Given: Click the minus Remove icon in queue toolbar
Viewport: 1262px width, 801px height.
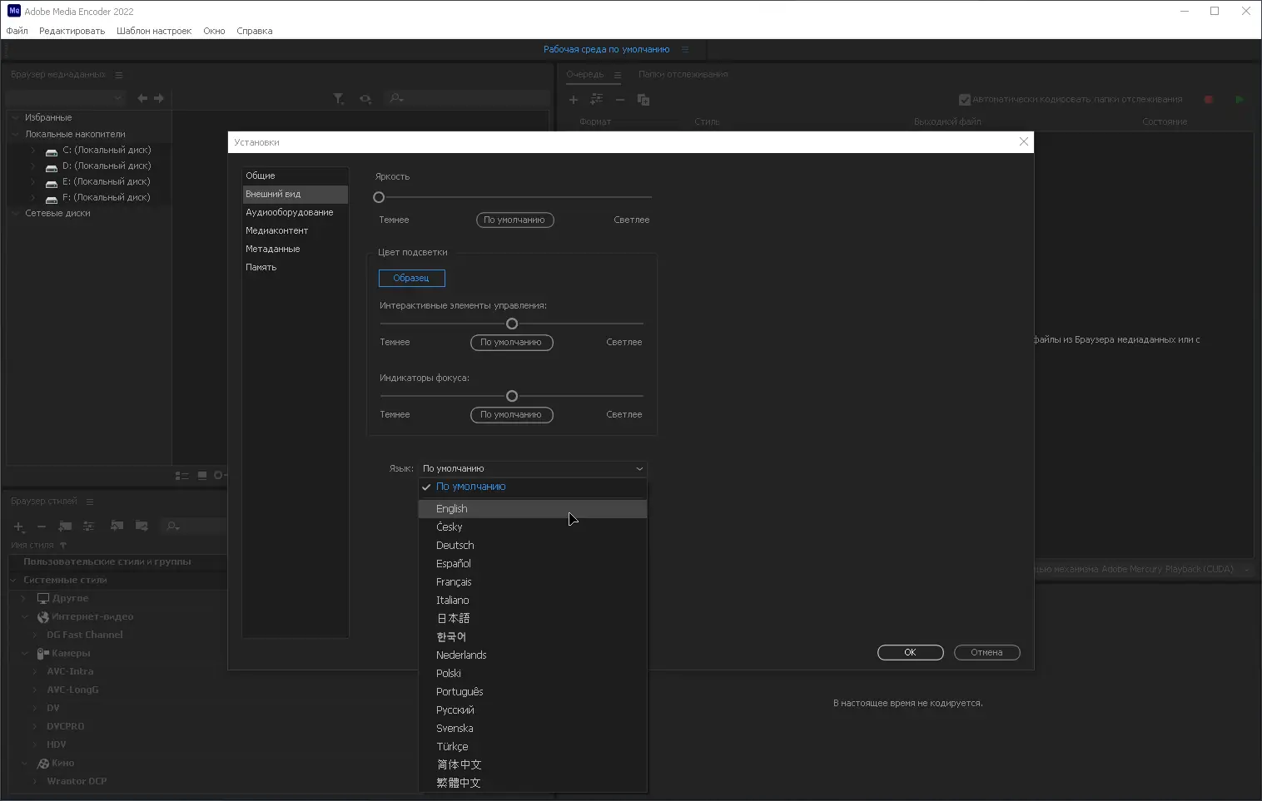Looking at the screenshot, I should coord(620,100).
